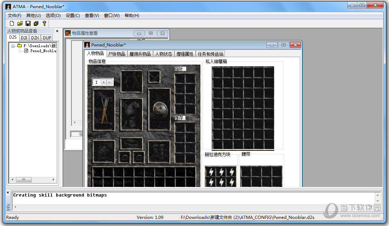Collapse the F:\Downloads folder tree node
389x226 pixels.
[x=13, y=46]
